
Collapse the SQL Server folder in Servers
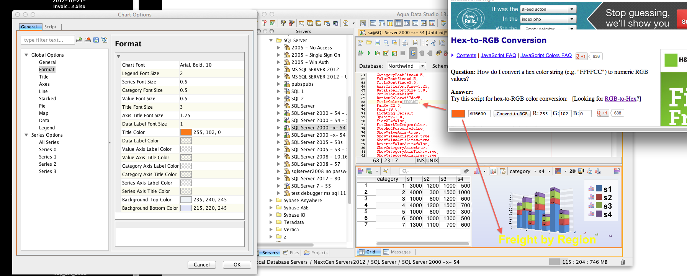[x=271, y=40]
